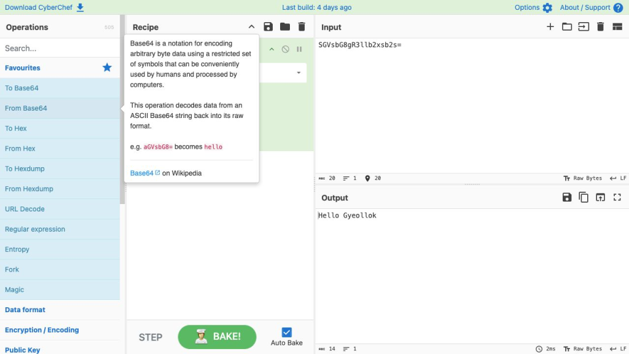
Task: Open the Base64 Wikipedia link
Action: [x=145, y=173]
